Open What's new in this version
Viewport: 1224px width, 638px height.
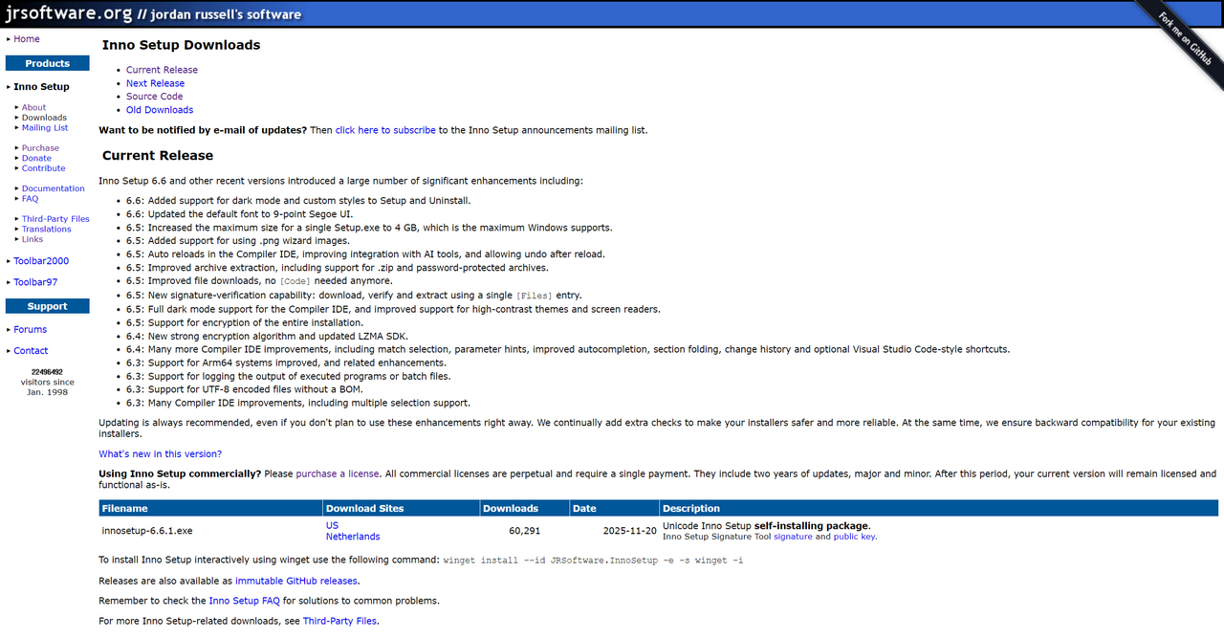[x=160, y=453]
